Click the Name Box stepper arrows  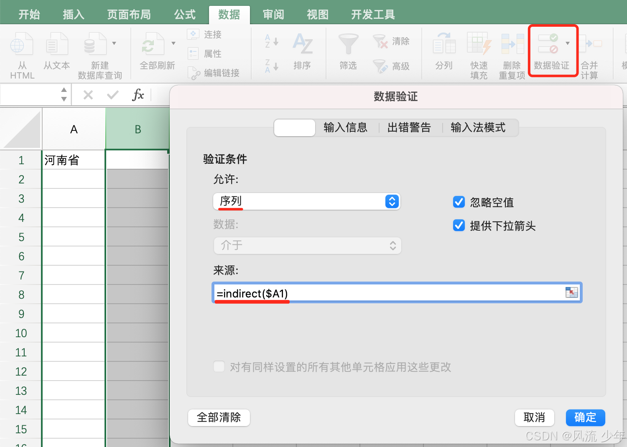pos(64,94)
